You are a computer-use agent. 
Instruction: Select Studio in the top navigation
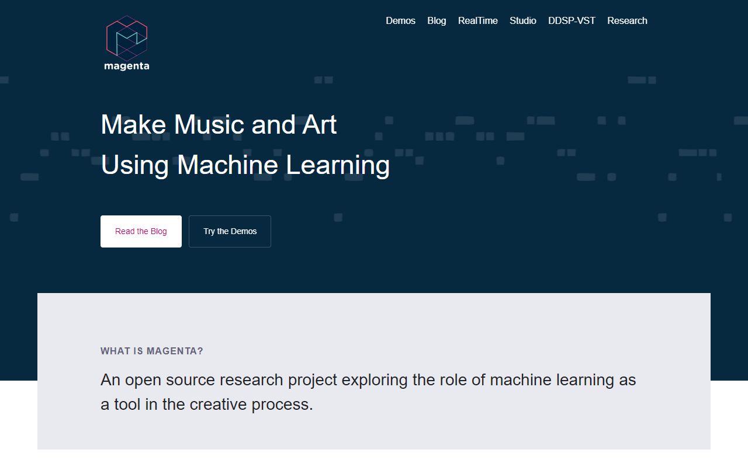[x=522, y=20]
